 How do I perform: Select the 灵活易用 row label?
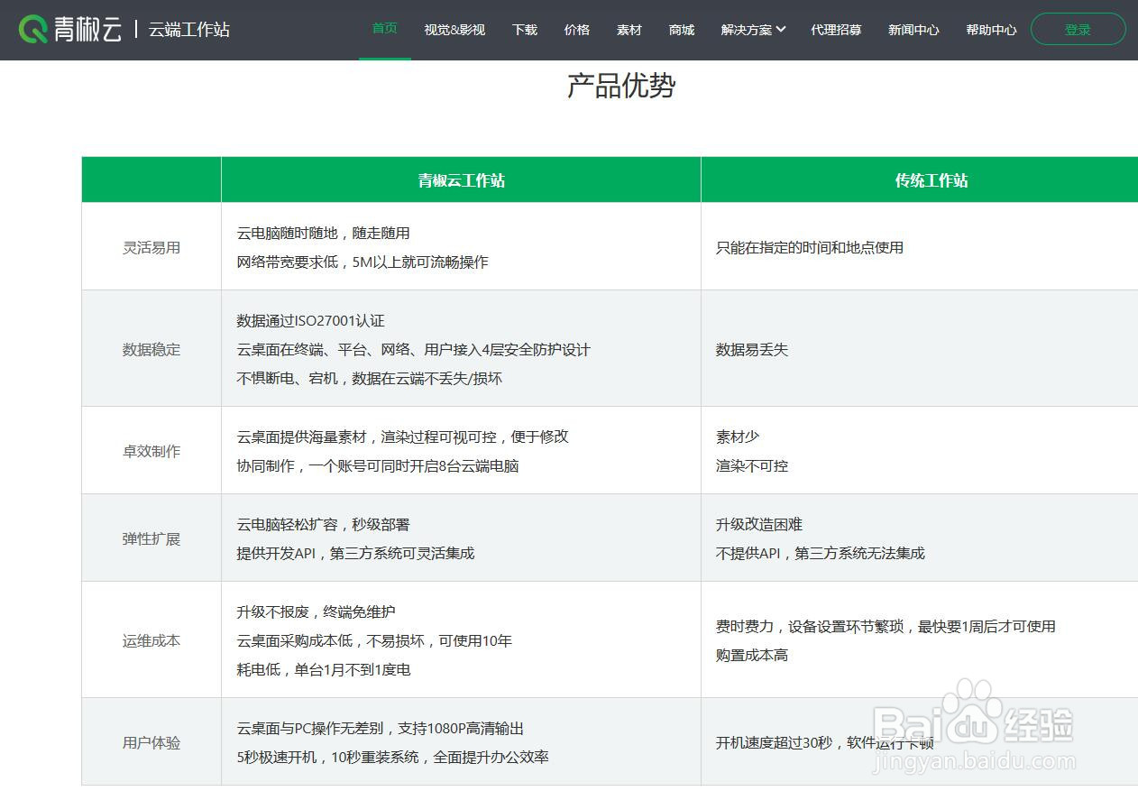point(151,247)
